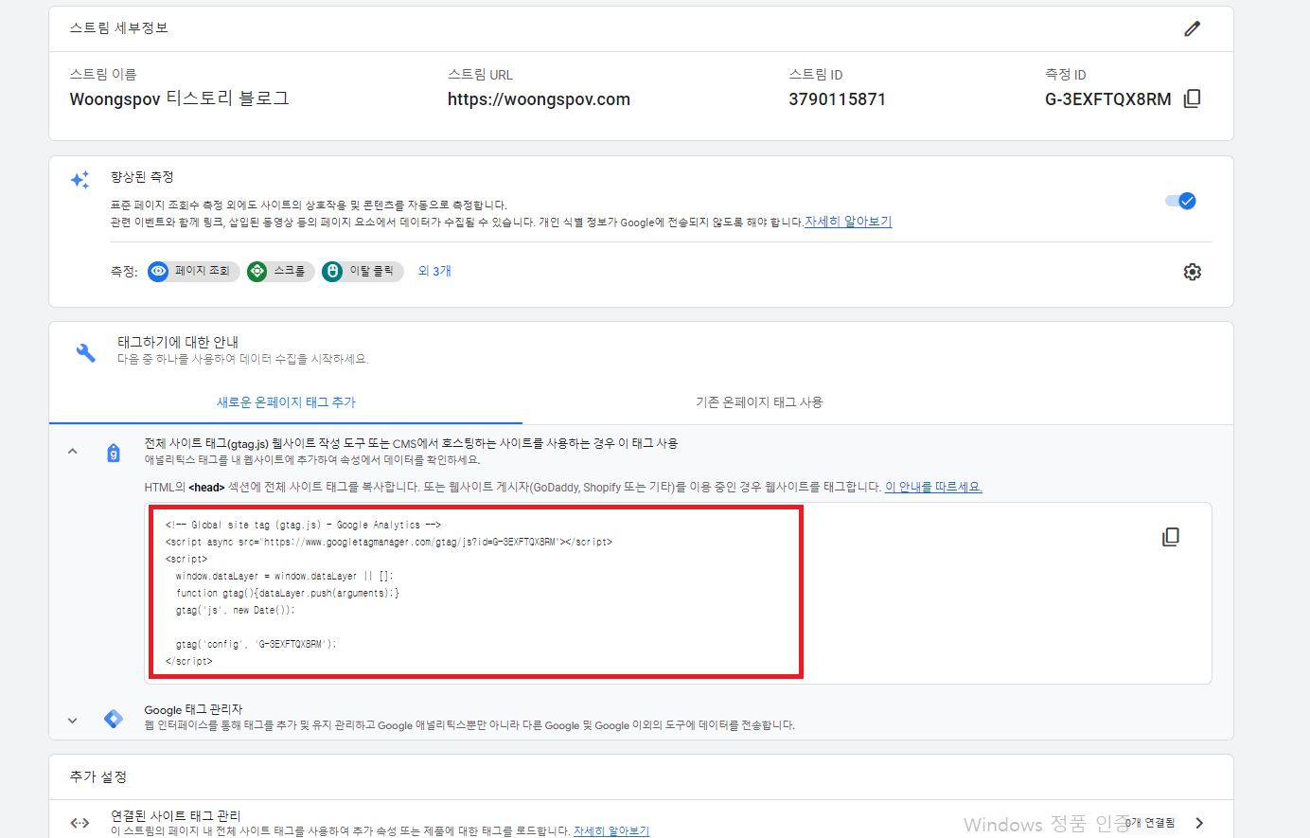Open the 이 안내를 따르세요 link
1310x838 pixels.
tap(933, 487)
